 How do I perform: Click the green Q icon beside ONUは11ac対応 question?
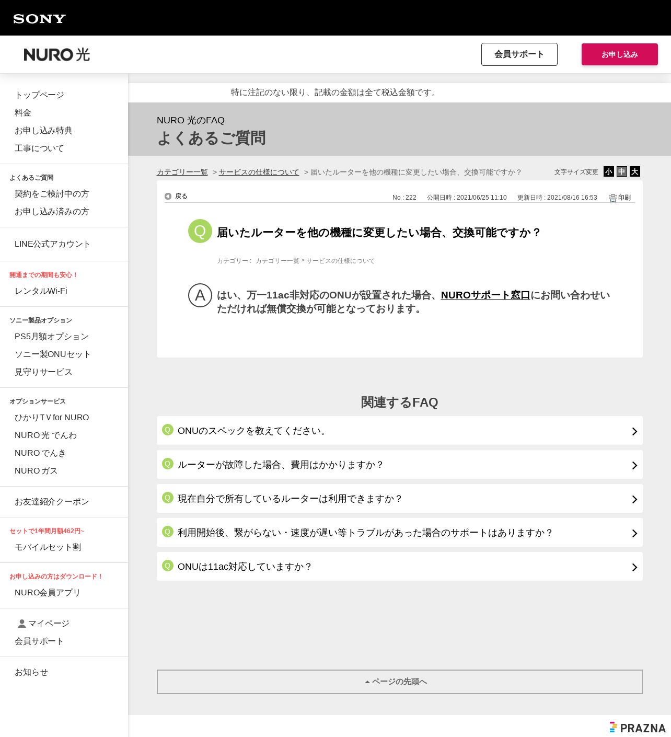pos(168,566)
